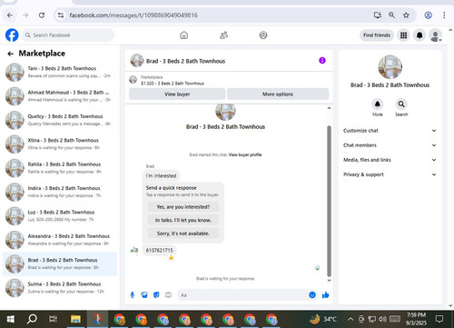Send a thumbs up like

coord(326,294)
